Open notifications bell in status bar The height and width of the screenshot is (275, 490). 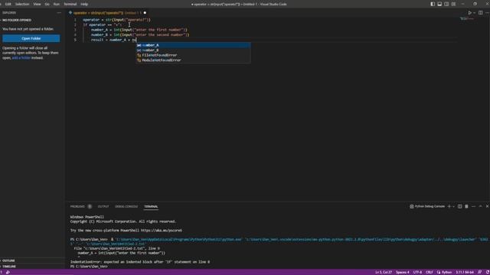pyautogui.click(x=487, y=272)
